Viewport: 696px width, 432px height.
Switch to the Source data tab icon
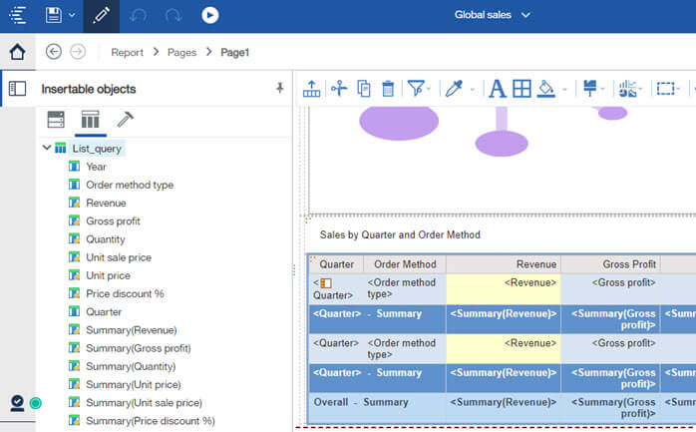[56, 120]
